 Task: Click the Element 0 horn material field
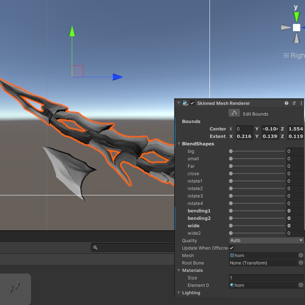264,285
